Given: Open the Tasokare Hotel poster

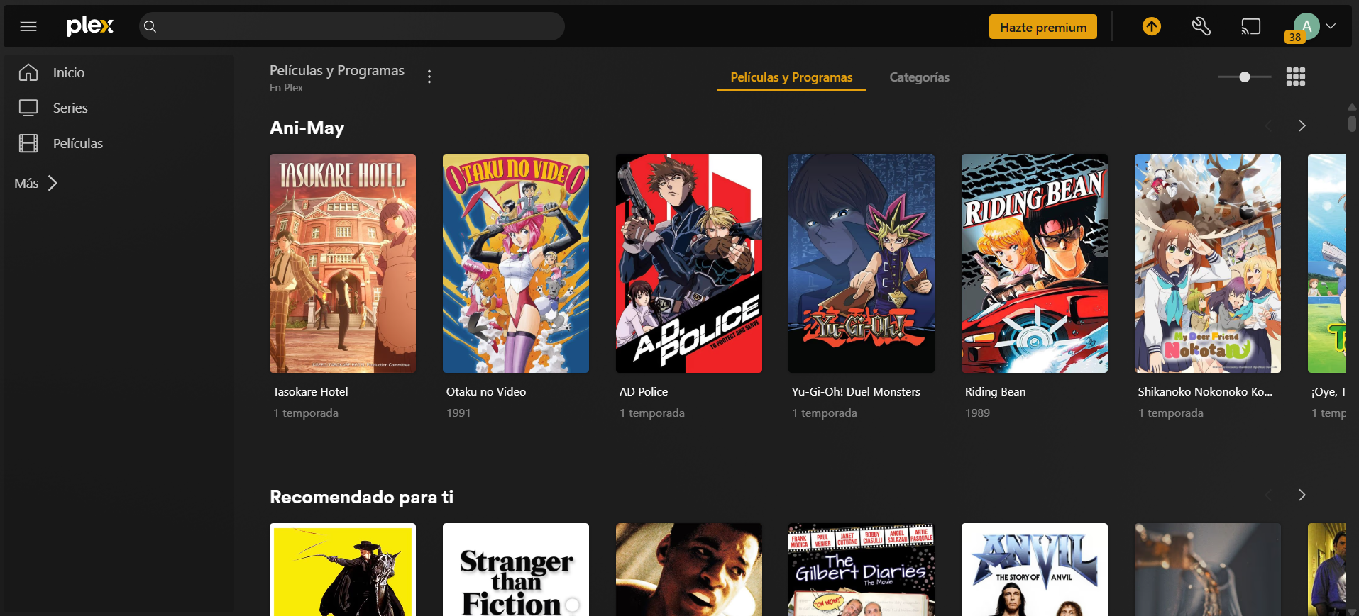Looking at the screenshot, I should pyautogui.click(x=343, y=263).
